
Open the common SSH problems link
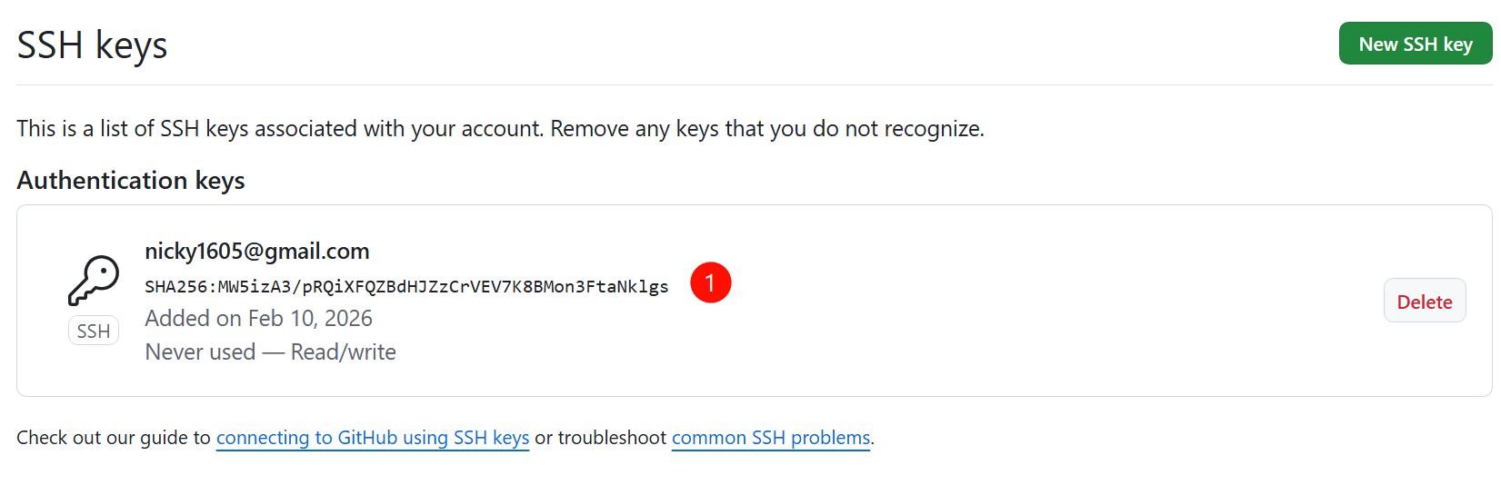click(771, 438)
